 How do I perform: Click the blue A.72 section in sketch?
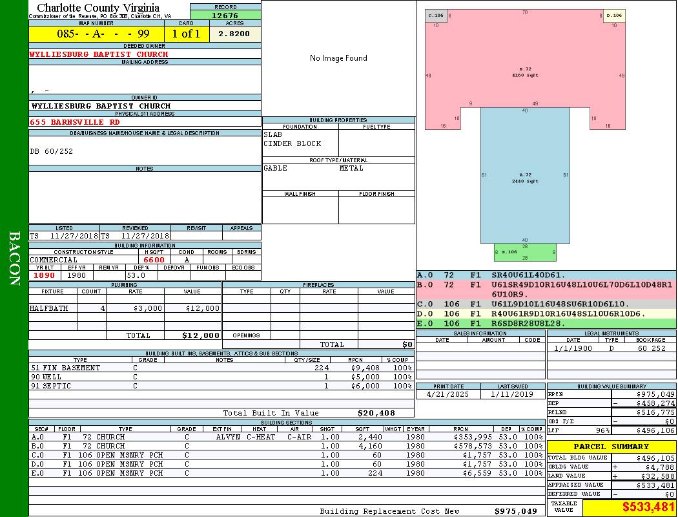(525, 175)
